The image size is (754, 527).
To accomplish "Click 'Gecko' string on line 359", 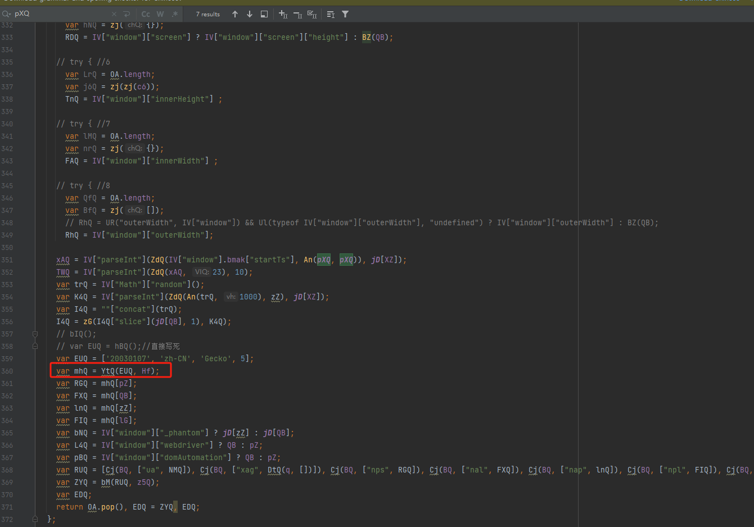I will 216,358.
